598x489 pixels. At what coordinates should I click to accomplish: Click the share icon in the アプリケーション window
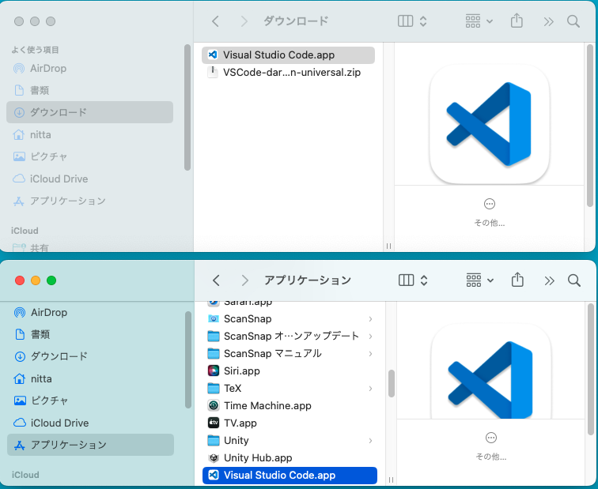517,280
